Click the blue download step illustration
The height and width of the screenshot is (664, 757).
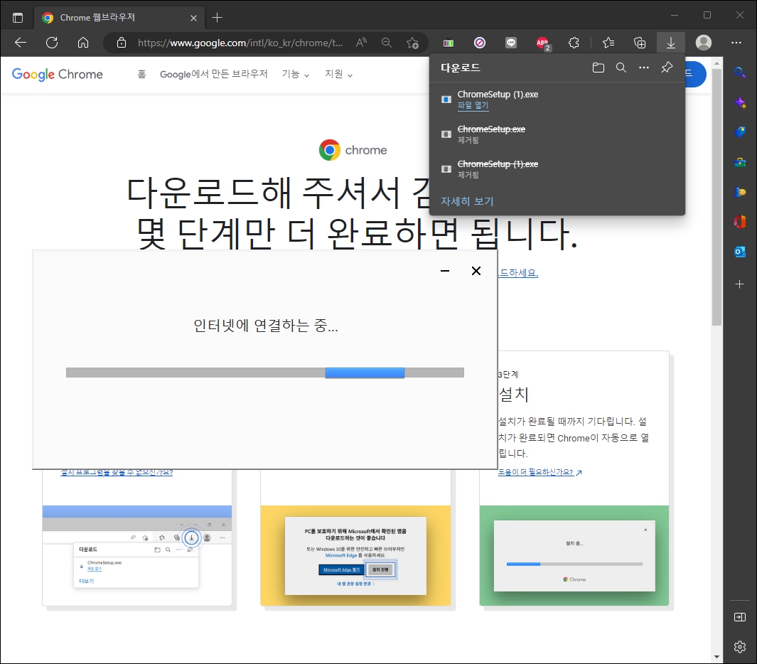[x=137, y=555]
